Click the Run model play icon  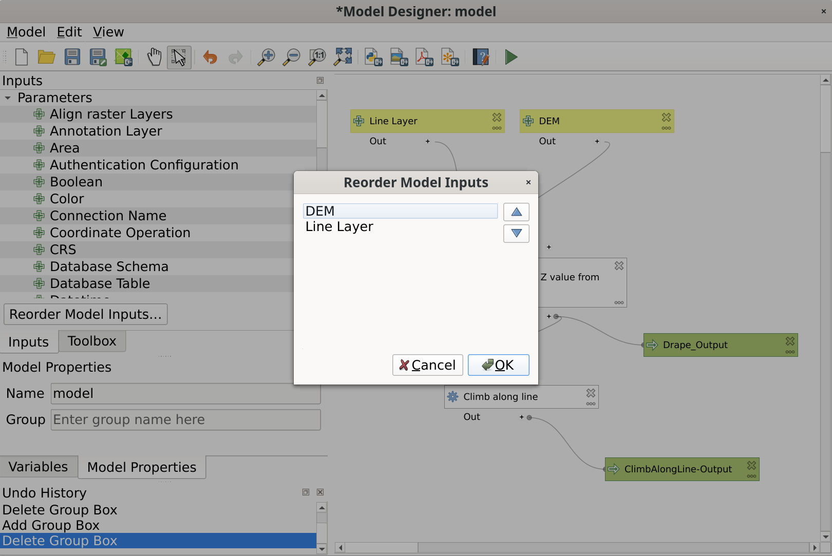pyautogui.click(x=510, y=57)
